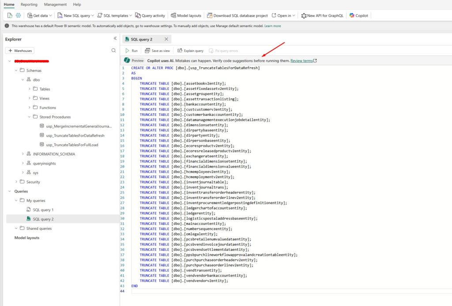
Task: Switch to the Management tab
Action: (x=55, y=4)
